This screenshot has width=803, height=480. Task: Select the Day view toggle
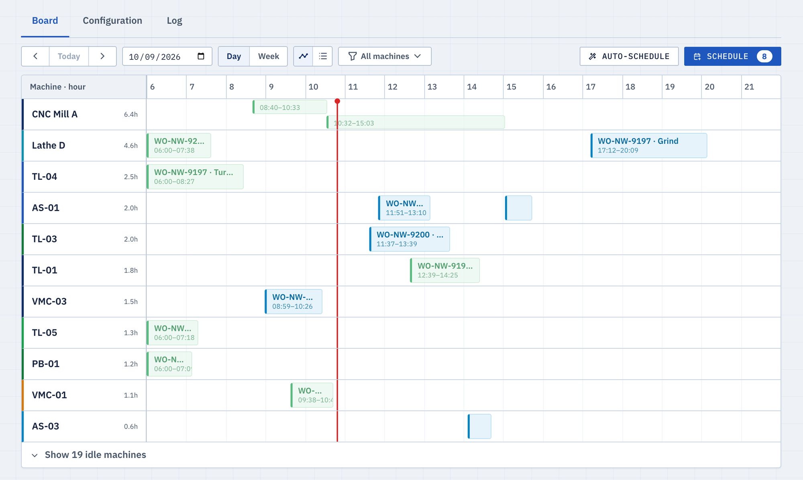point(234,56)
